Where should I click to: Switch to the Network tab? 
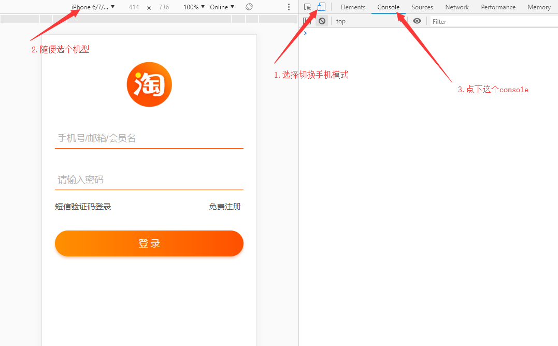point(457,7)
